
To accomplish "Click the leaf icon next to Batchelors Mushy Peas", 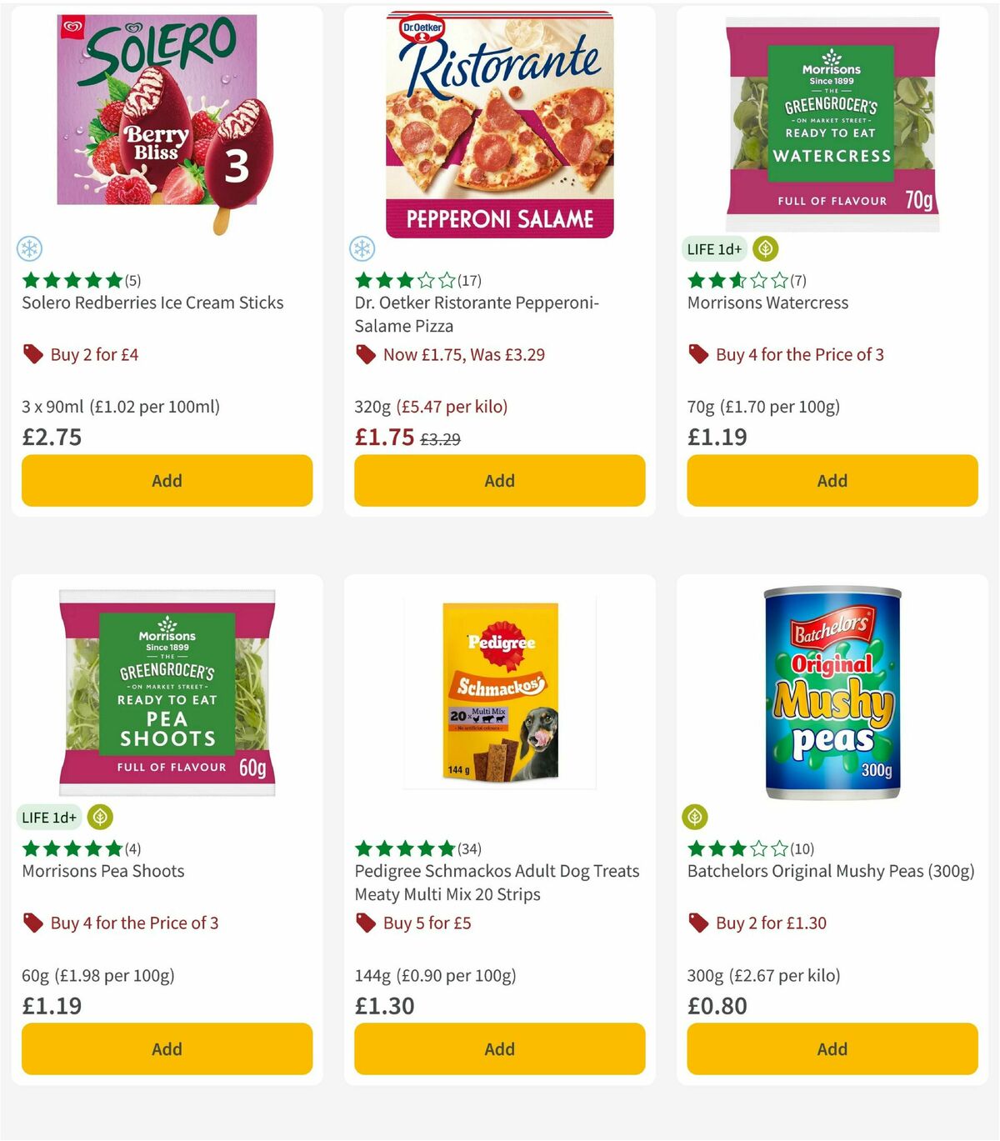I will point(696,818).
